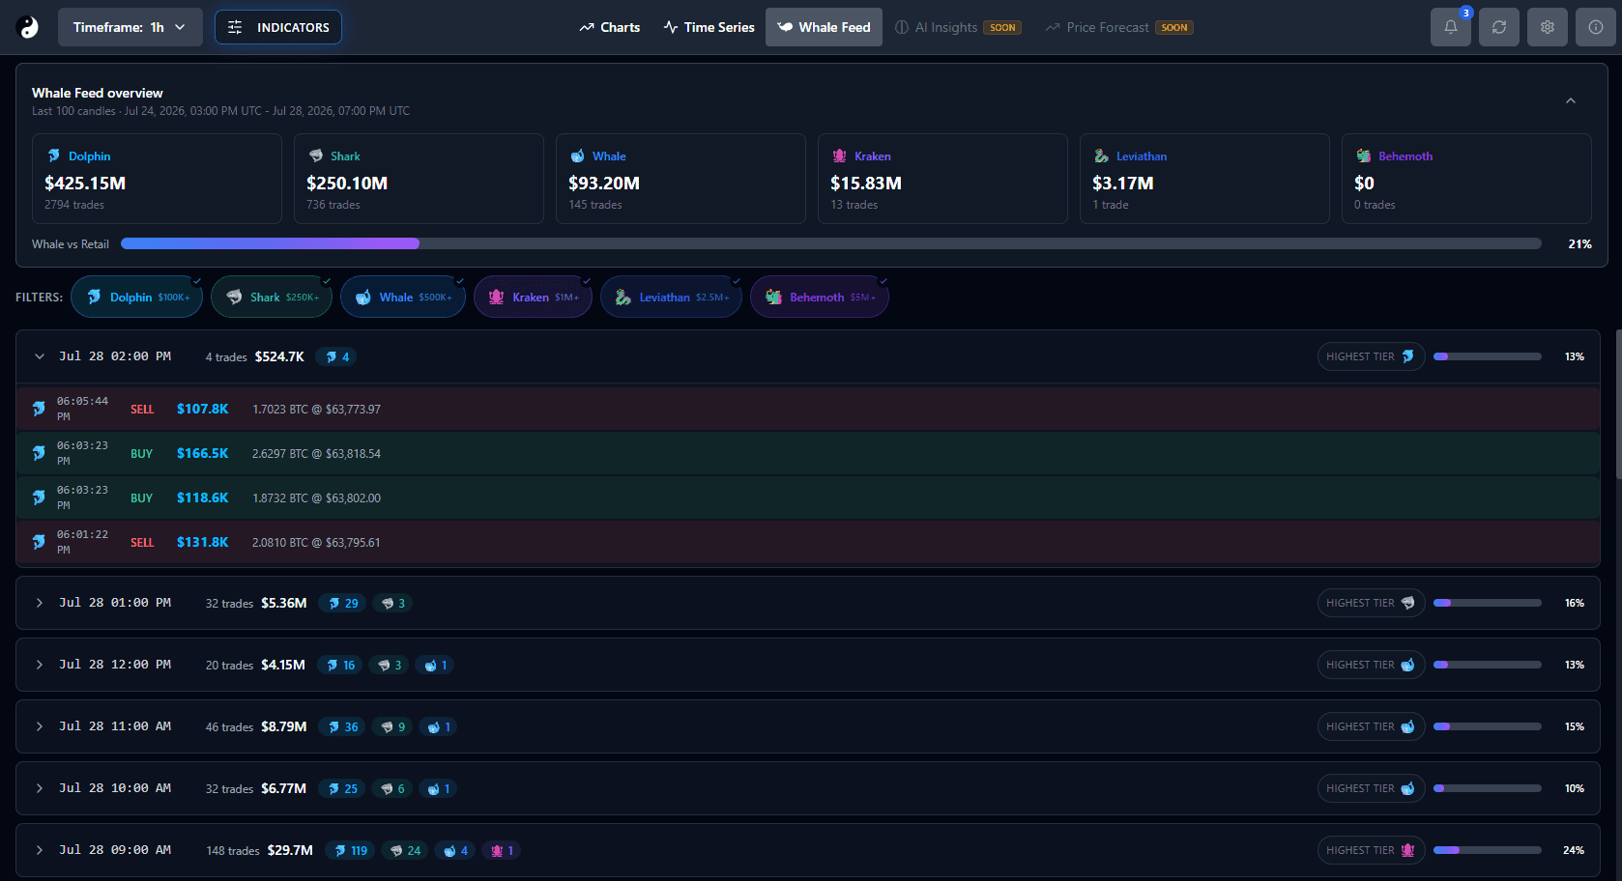Image resolution: width=1622 pixels, height=881 pixels.
Task: Click the Whale vs Retail progress bar
Action: [x=831, y=243]
